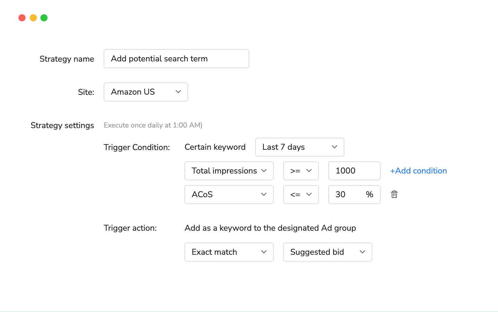The image size is (498, 312).
Task: Change the <= comparison operator
Action: 301,195
